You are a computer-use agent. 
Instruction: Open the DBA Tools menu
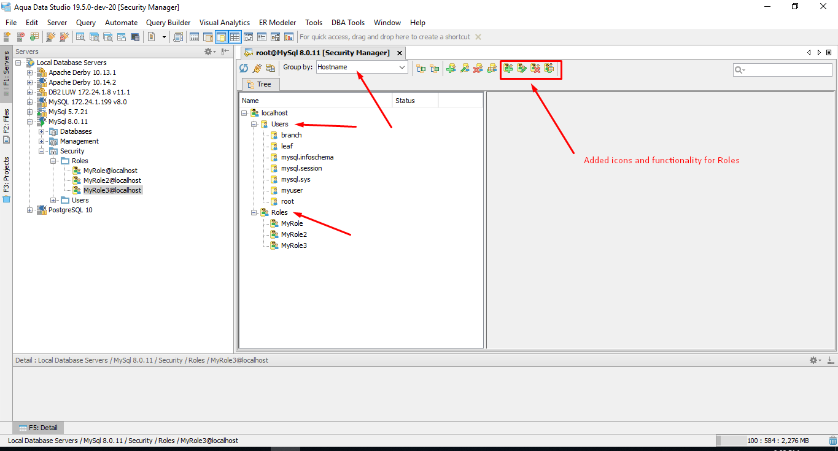(x=348, y=22)
